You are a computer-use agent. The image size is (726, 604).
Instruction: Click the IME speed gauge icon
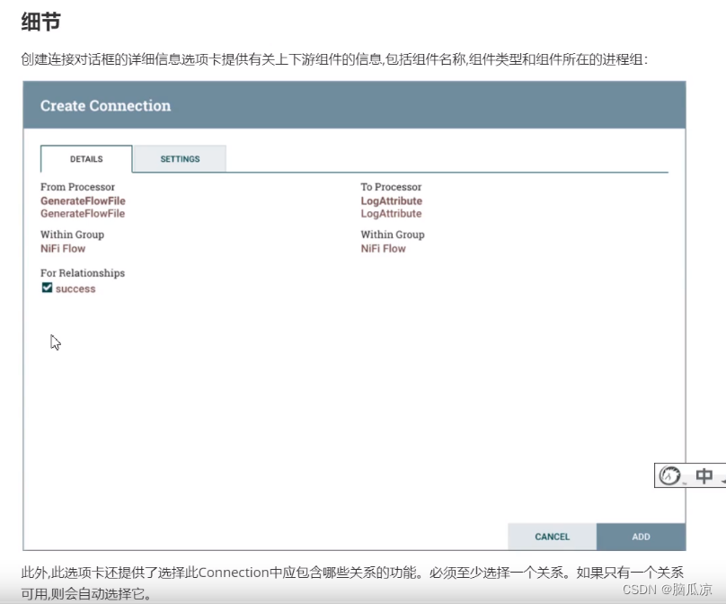tap(669, 475)
